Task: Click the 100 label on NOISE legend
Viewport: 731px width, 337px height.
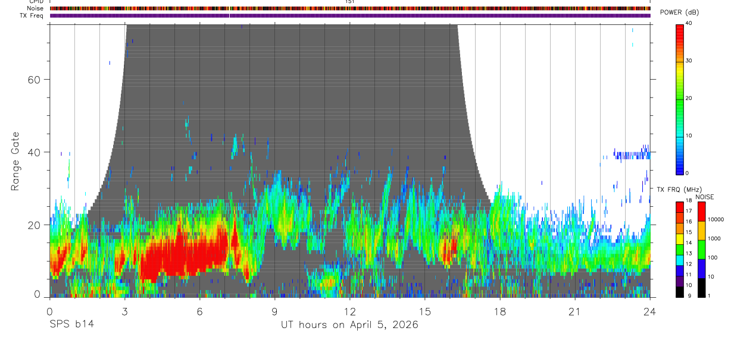Action: tap(713, 257)
